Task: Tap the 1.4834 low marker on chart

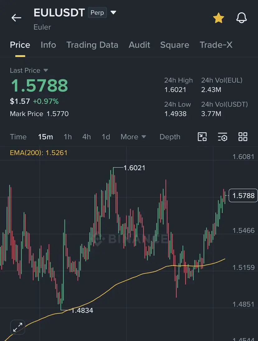Action: (x=82, y=310)
